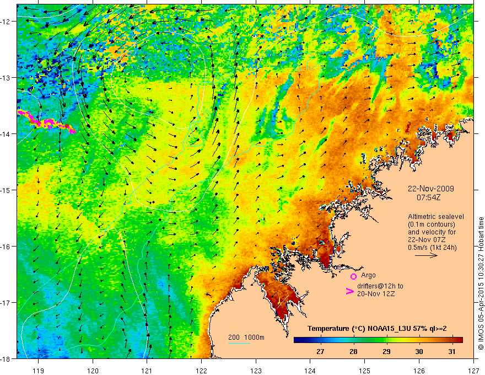
Task: Click the 'Temperature (°C) NOAA15_L3U 57% ql>=2' title
Action: [x=377, y=329]
